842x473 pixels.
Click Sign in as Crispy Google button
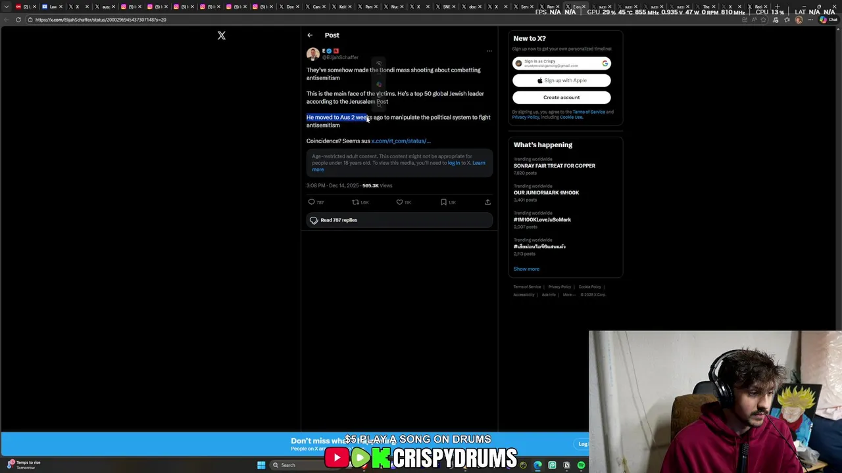(562, 63)
